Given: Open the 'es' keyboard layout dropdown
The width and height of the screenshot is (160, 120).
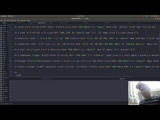Looking at the screenshot, I should click(x=147, y=16).
